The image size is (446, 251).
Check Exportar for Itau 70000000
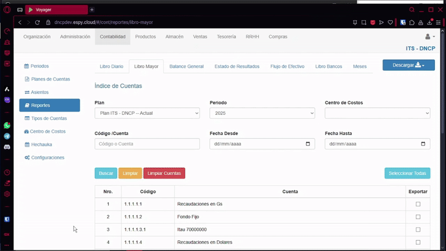(418, 229)
